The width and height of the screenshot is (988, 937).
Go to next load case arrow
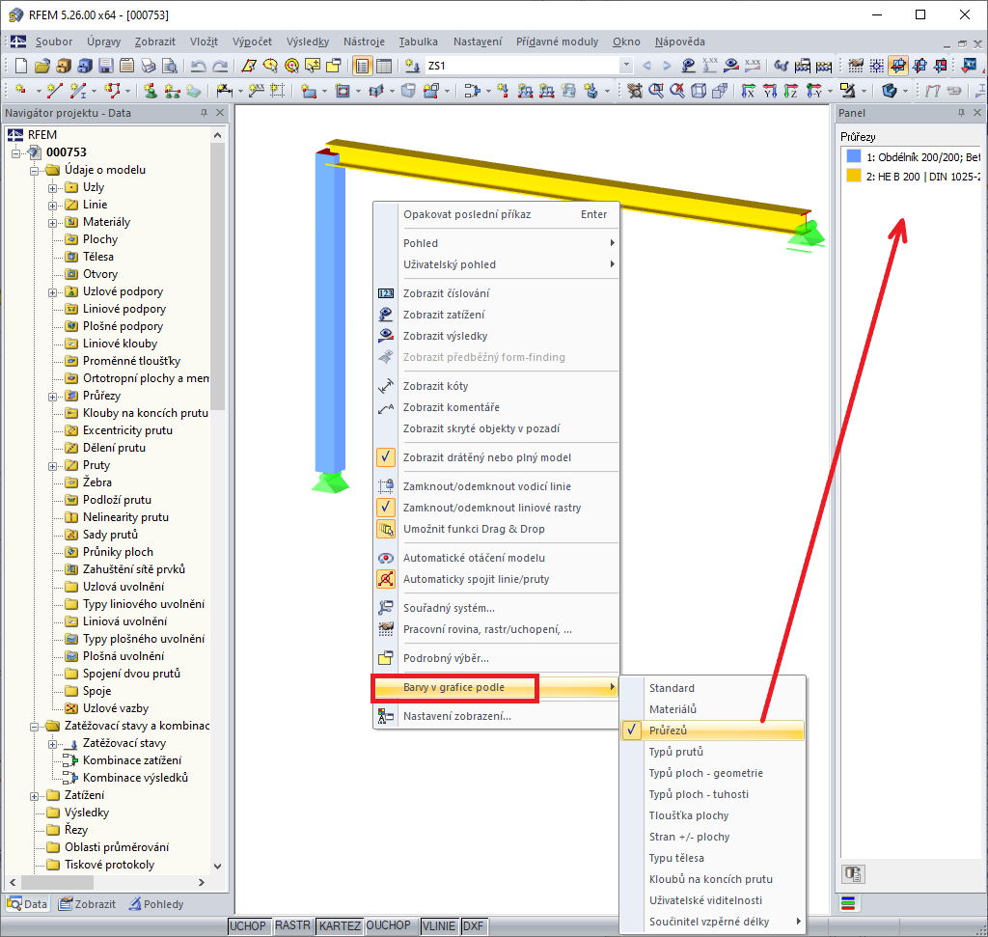(x=667, y=66)
